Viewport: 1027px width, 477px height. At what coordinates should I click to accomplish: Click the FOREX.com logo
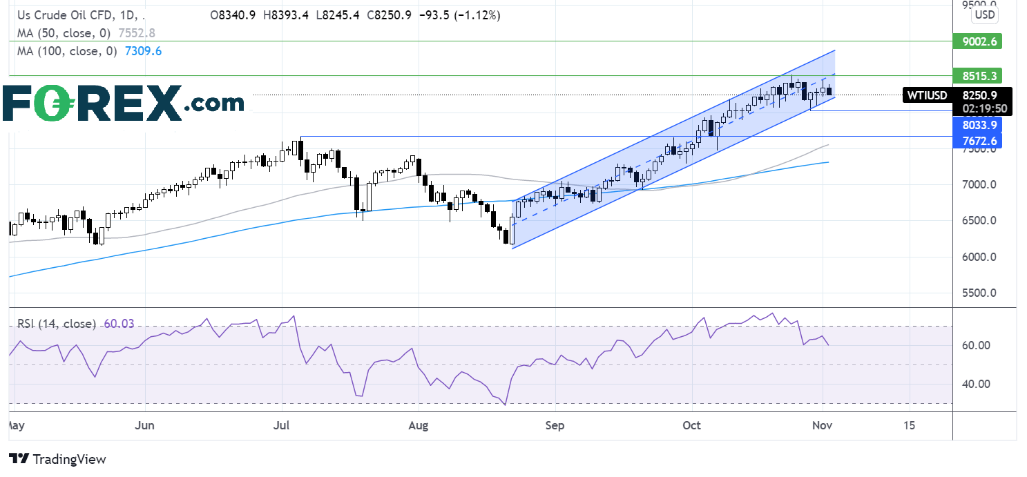tap(124, 104)
